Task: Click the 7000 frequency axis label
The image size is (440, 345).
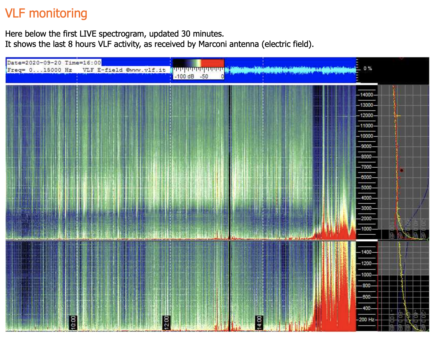Action: (x=366, y=167)
